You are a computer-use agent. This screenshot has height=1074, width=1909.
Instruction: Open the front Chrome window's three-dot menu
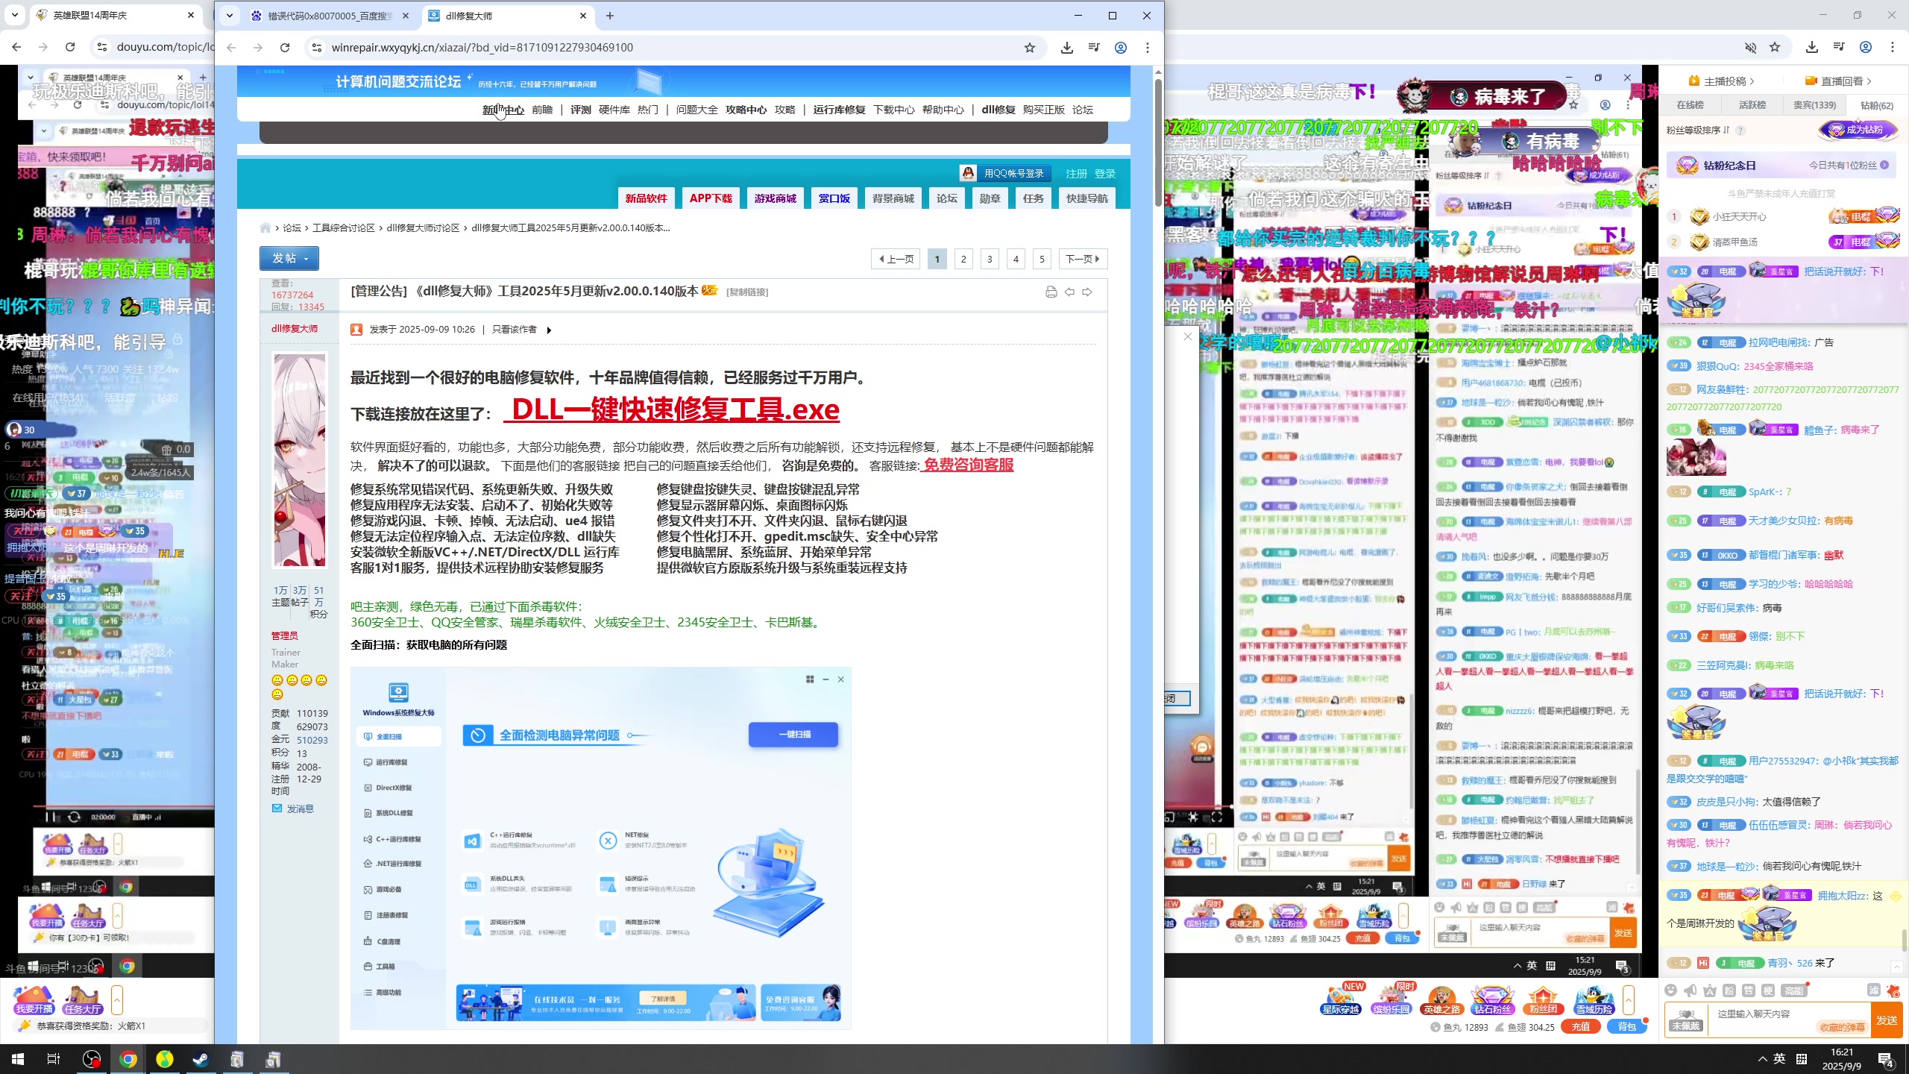[1148, 48]
